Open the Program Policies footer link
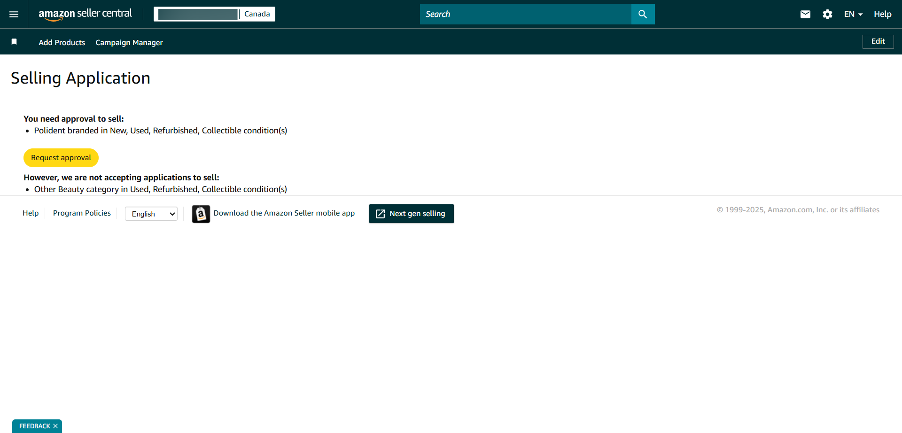This screenshot has height=433, width=902. 82,213
